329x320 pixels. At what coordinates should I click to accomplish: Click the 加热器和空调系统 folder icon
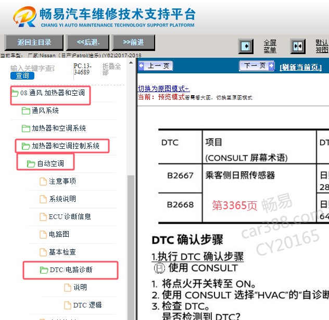26,129
